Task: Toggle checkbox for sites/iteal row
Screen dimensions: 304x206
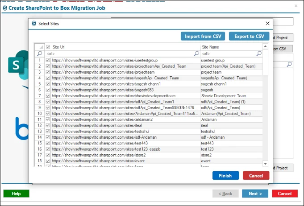Action: (48, 125)
